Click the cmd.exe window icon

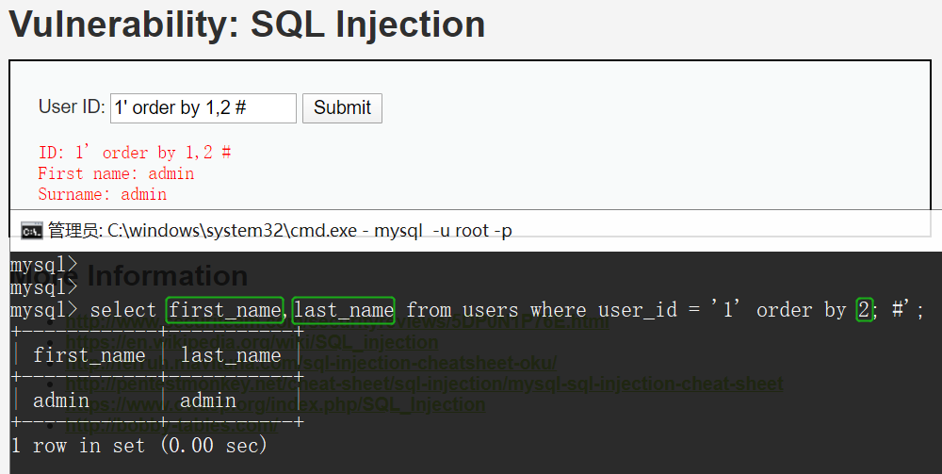[31, 231]
